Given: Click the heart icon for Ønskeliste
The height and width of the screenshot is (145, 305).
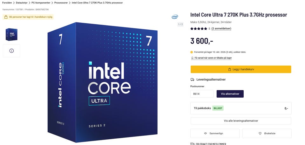Looking at the screenshot, I should point(260,133).
